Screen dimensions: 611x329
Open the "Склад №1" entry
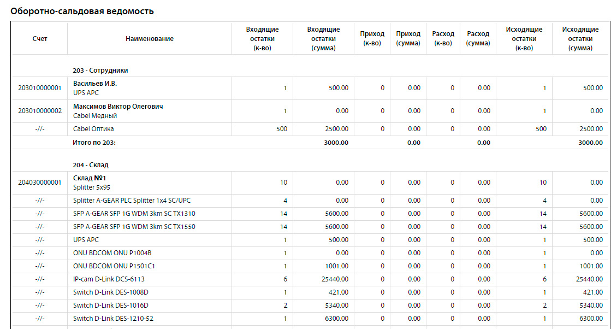pyautogui.click(x=89, y=178)
